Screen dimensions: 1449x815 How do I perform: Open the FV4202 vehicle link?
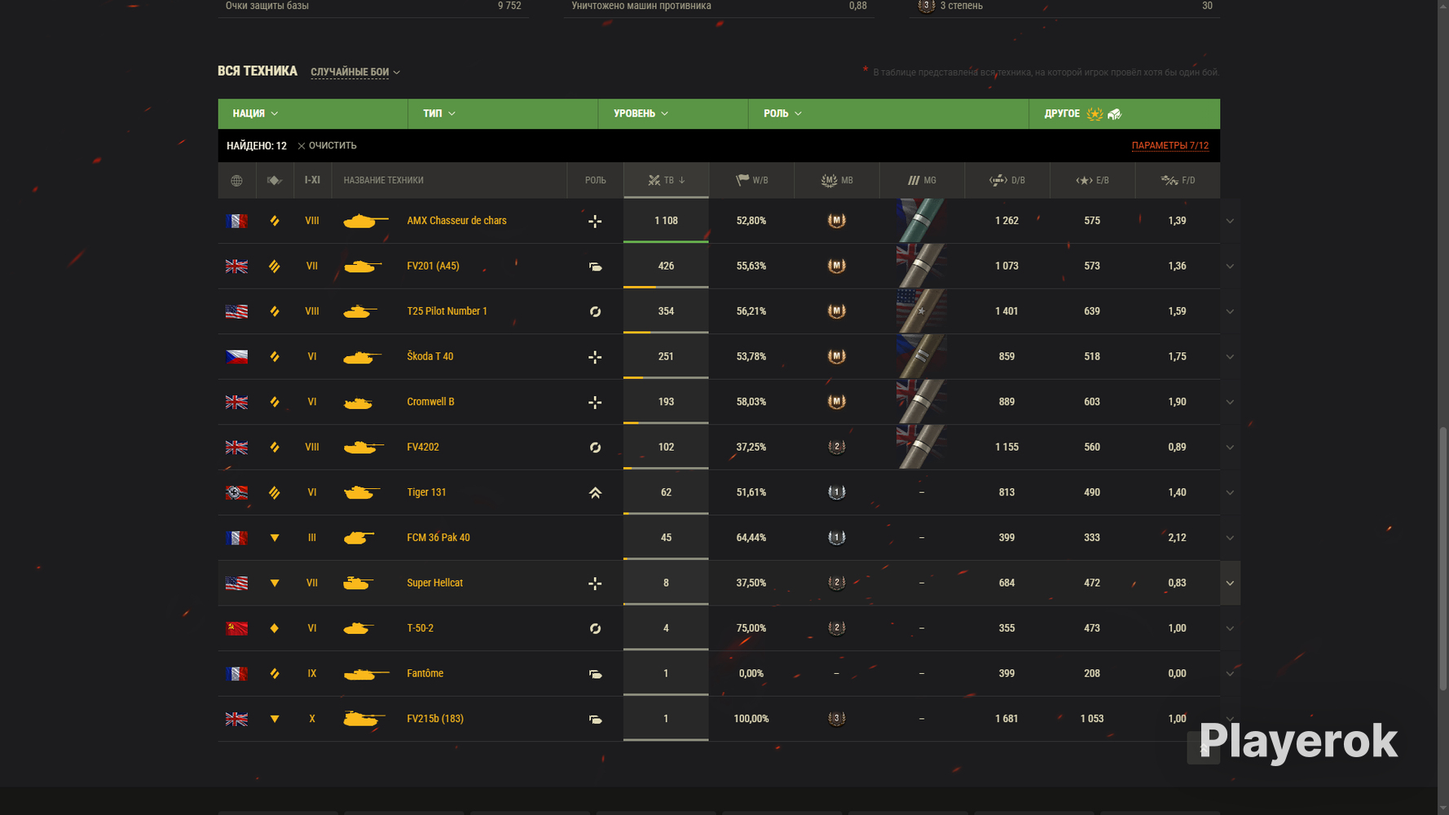click(x=423, y=447)
